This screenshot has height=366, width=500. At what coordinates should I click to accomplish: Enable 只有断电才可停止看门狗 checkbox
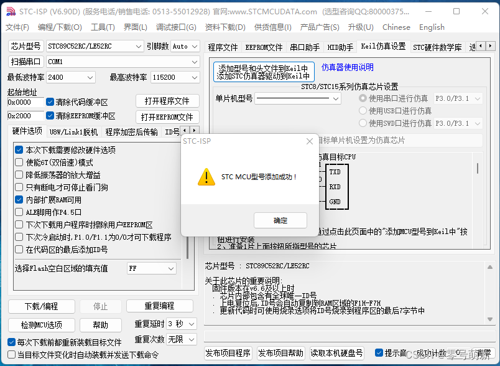[x=19, y=187]
